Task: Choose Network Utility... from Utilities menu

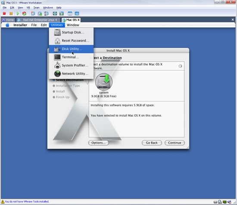Action: (71, 73)
